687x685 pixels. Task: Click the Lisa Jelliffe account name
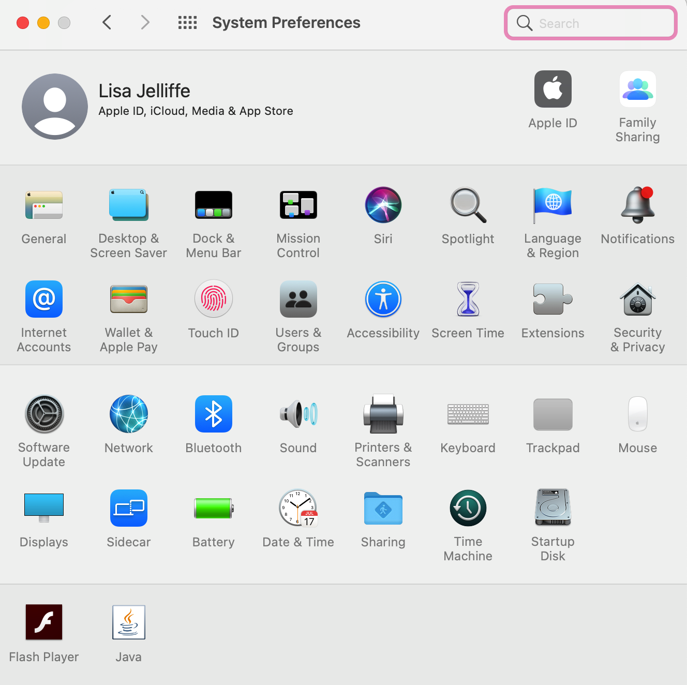tap(144, 91)
